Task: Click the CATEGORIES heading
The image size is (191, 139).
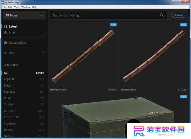Action: pyautogui.click(x=11, y=65)
